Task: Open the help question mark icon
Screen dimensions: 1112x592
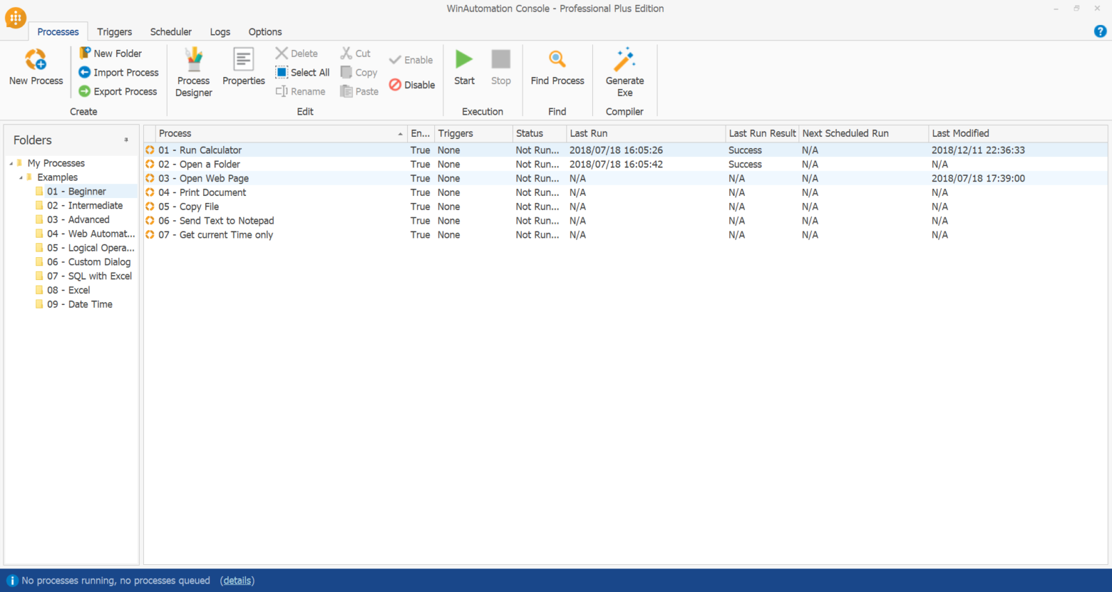Action: 1099,31
